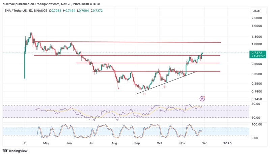Click the 0.5000 price axis label

pos(256,64)
